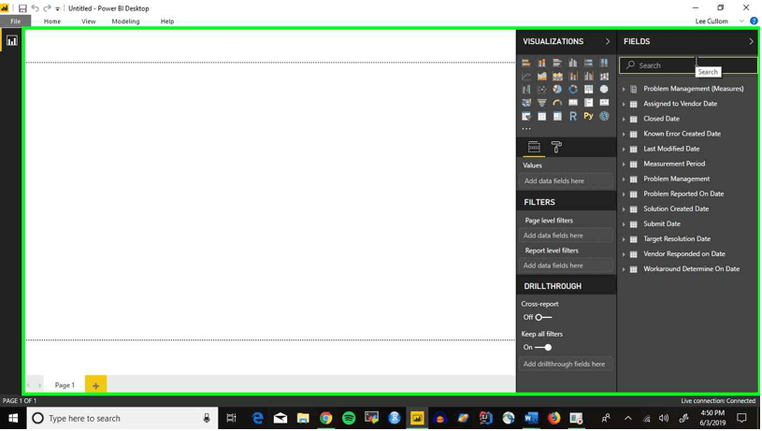Select the Filled map visual
Screen dimensions: 762x431
point(526,103)
